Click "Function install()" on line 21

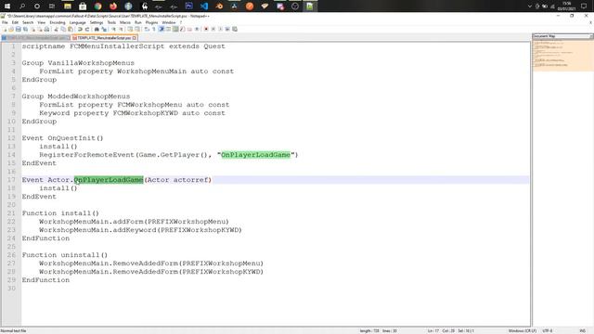click(x=60, y=213)
